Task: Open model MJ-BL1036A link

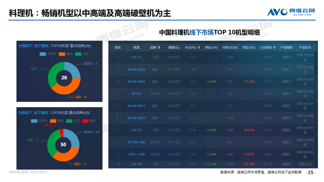Action: pos(136,82)
